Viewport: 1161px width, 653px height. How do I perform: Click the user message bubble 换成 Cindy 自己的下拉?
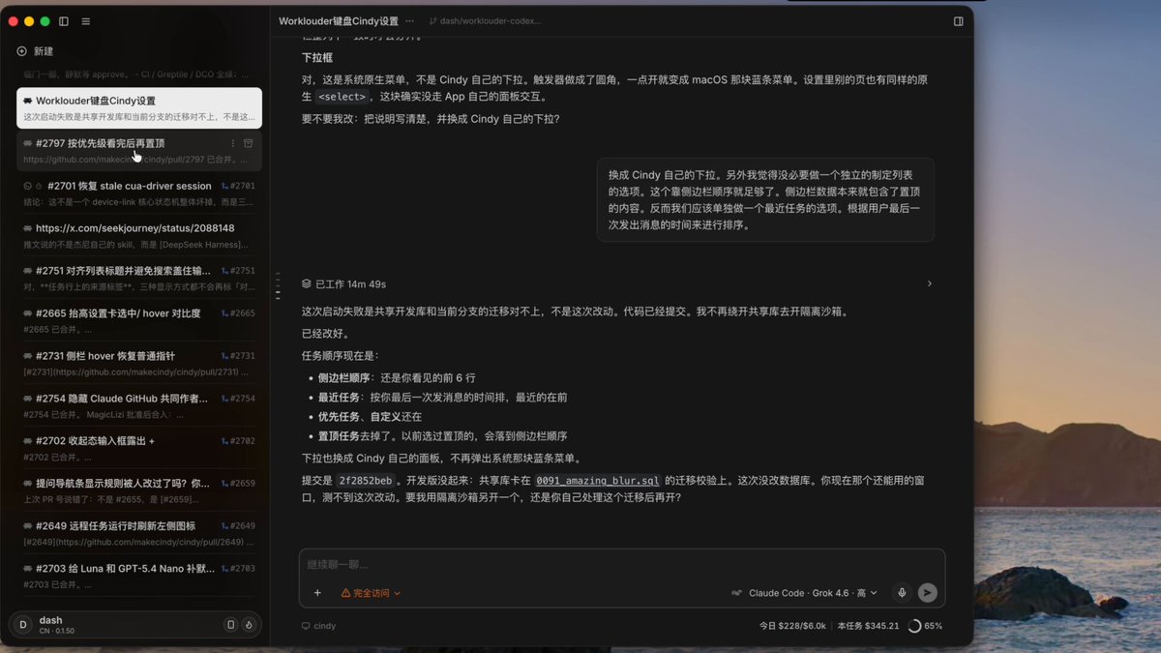point(765,199)
